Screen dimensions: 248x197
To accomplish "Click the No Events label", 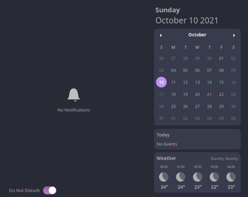I will pos(167,144).
